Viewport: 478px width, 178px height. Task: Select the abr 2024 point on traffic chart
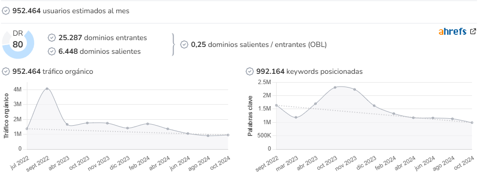[x=168, y=129]
